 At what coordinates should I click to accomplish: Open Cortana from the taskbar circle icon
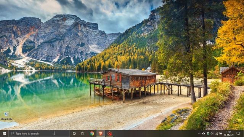74,134
